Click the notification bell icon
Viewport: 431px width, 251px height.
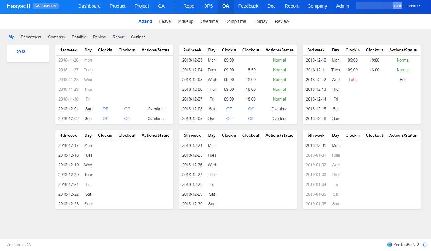click(425, 245)
